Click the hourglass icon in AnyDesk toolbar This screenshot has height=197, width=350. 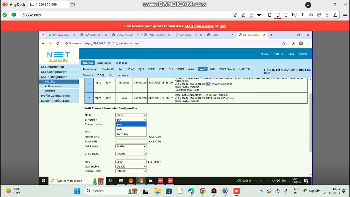click(243, 15)
